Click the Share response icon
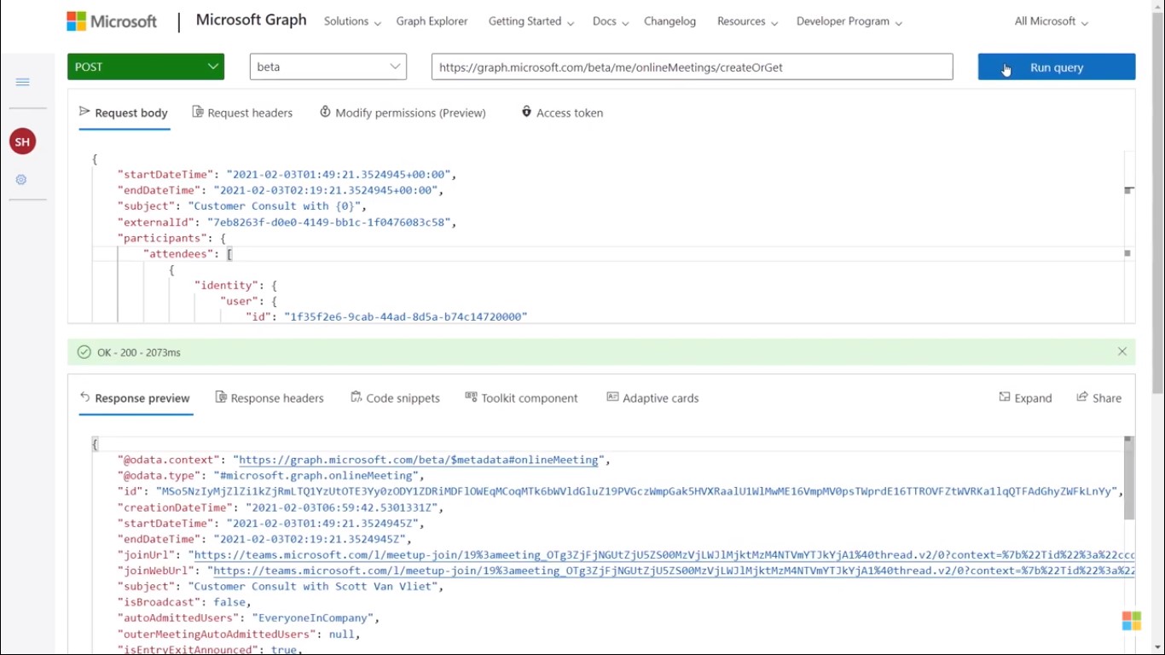 coord(1082,397)
